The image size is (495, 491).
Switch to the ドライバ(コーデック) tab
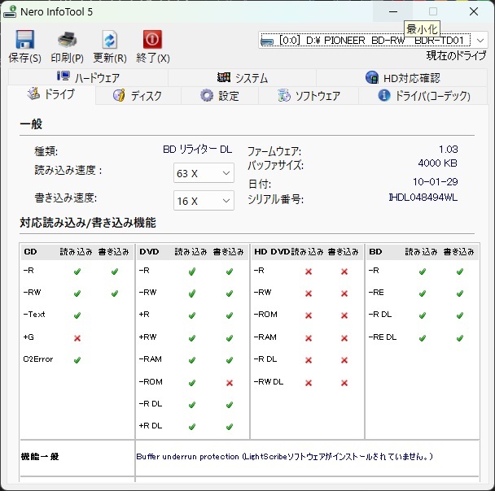pos(423,95)
